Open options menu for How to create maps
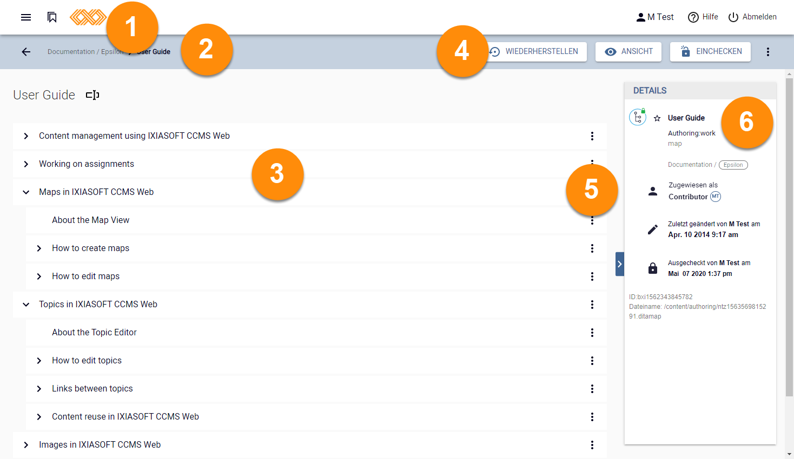794x459 pixels. [x=592, y=248]
